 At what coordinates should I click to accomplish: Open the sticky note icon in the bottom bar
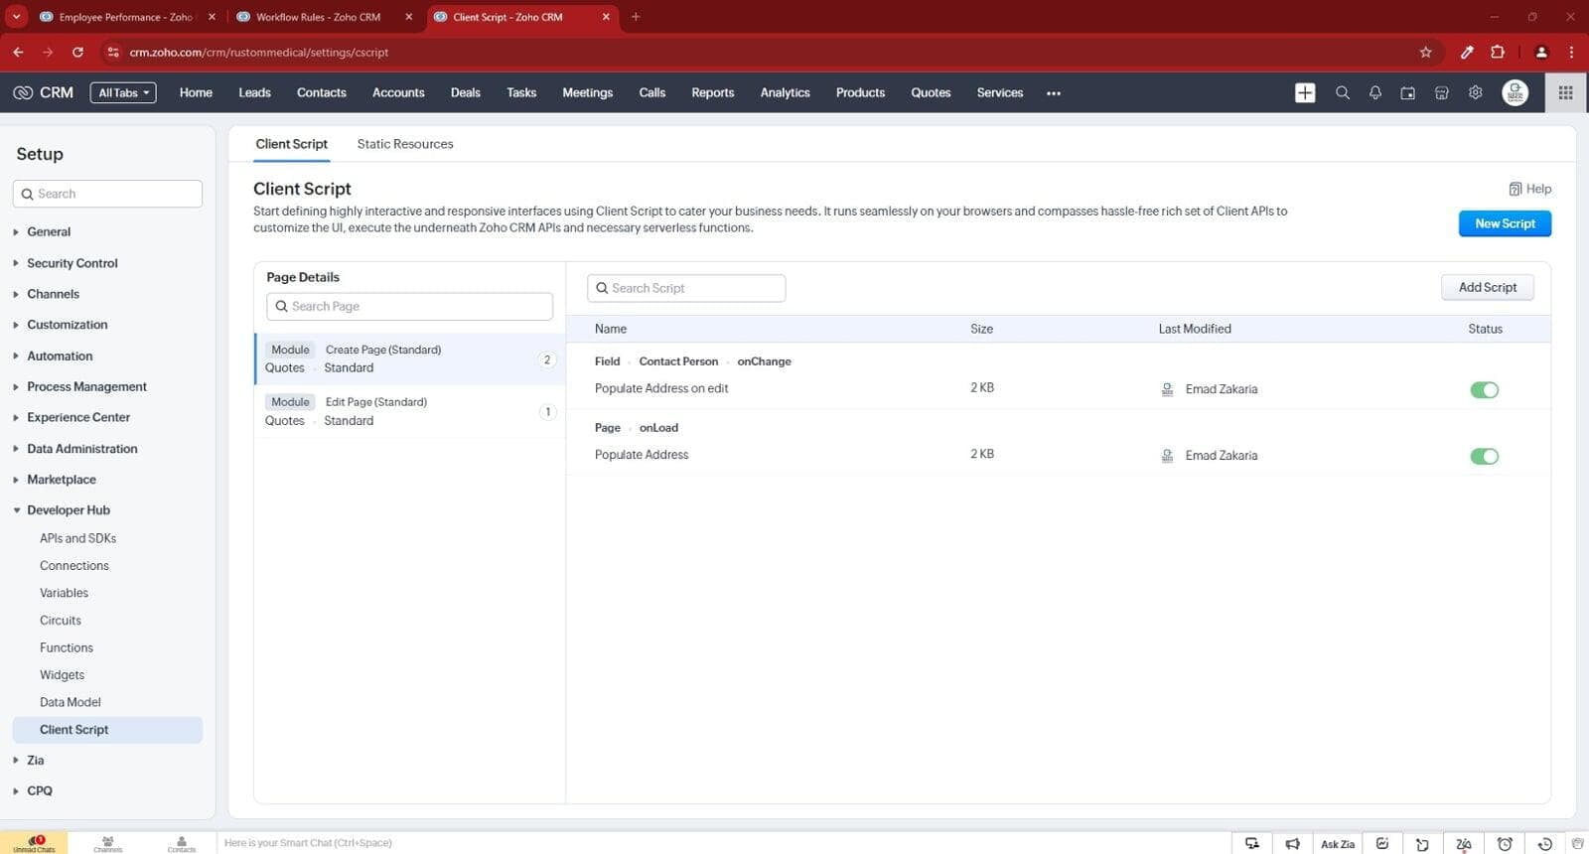tap(1422, 843)
